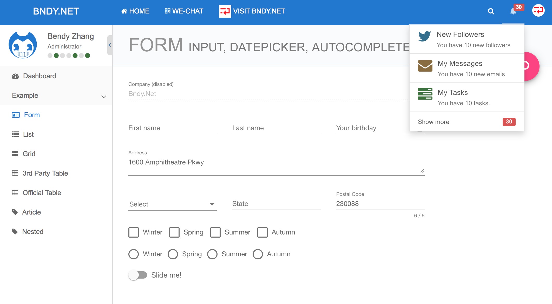Image resolution: width=552 pixels, height=304 pixels.
Task: Click the user avatar in top bar
Action: click(538, 11)
